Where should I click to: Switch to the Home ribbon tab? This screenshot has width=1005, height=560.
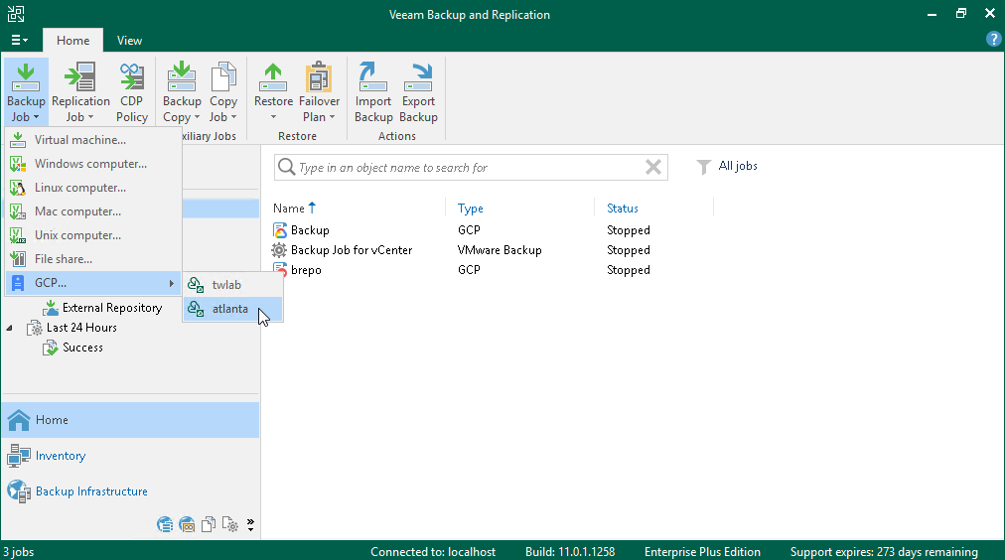coord(73,40)
